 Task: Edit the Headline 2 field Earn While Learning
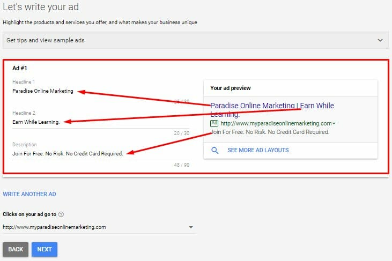coord(101,122)
